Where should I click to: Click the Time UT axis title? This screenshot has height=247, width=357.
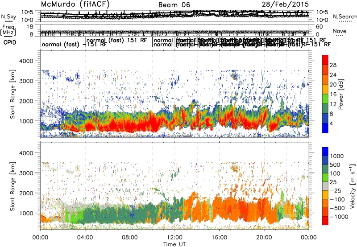click(x=174, y=244)
